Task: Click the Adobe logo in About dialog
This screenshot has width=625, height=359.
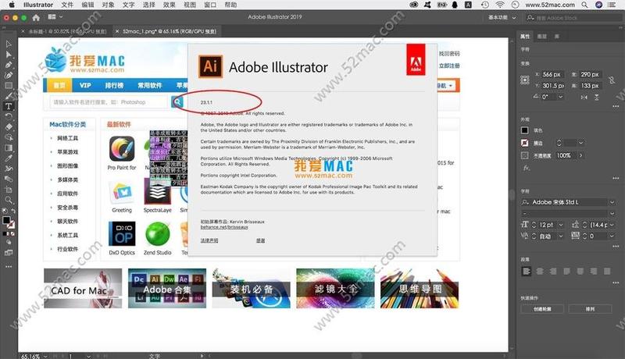Action: 416,59
